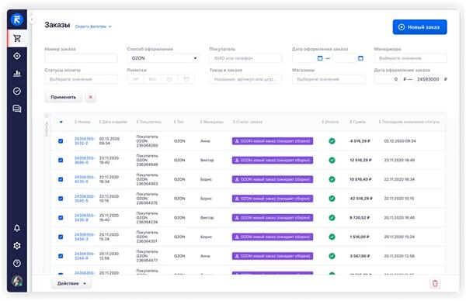The image size is (466, 301).
Task: Click the app logo at sidebar top
Action: click(17, 20)
